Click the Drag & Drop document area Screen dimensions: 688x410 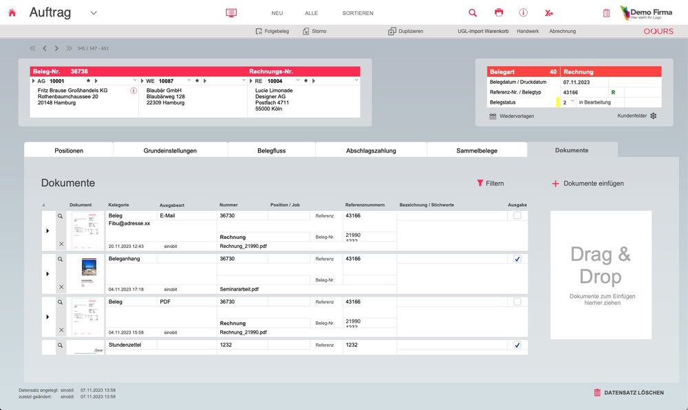coord(601,275)
